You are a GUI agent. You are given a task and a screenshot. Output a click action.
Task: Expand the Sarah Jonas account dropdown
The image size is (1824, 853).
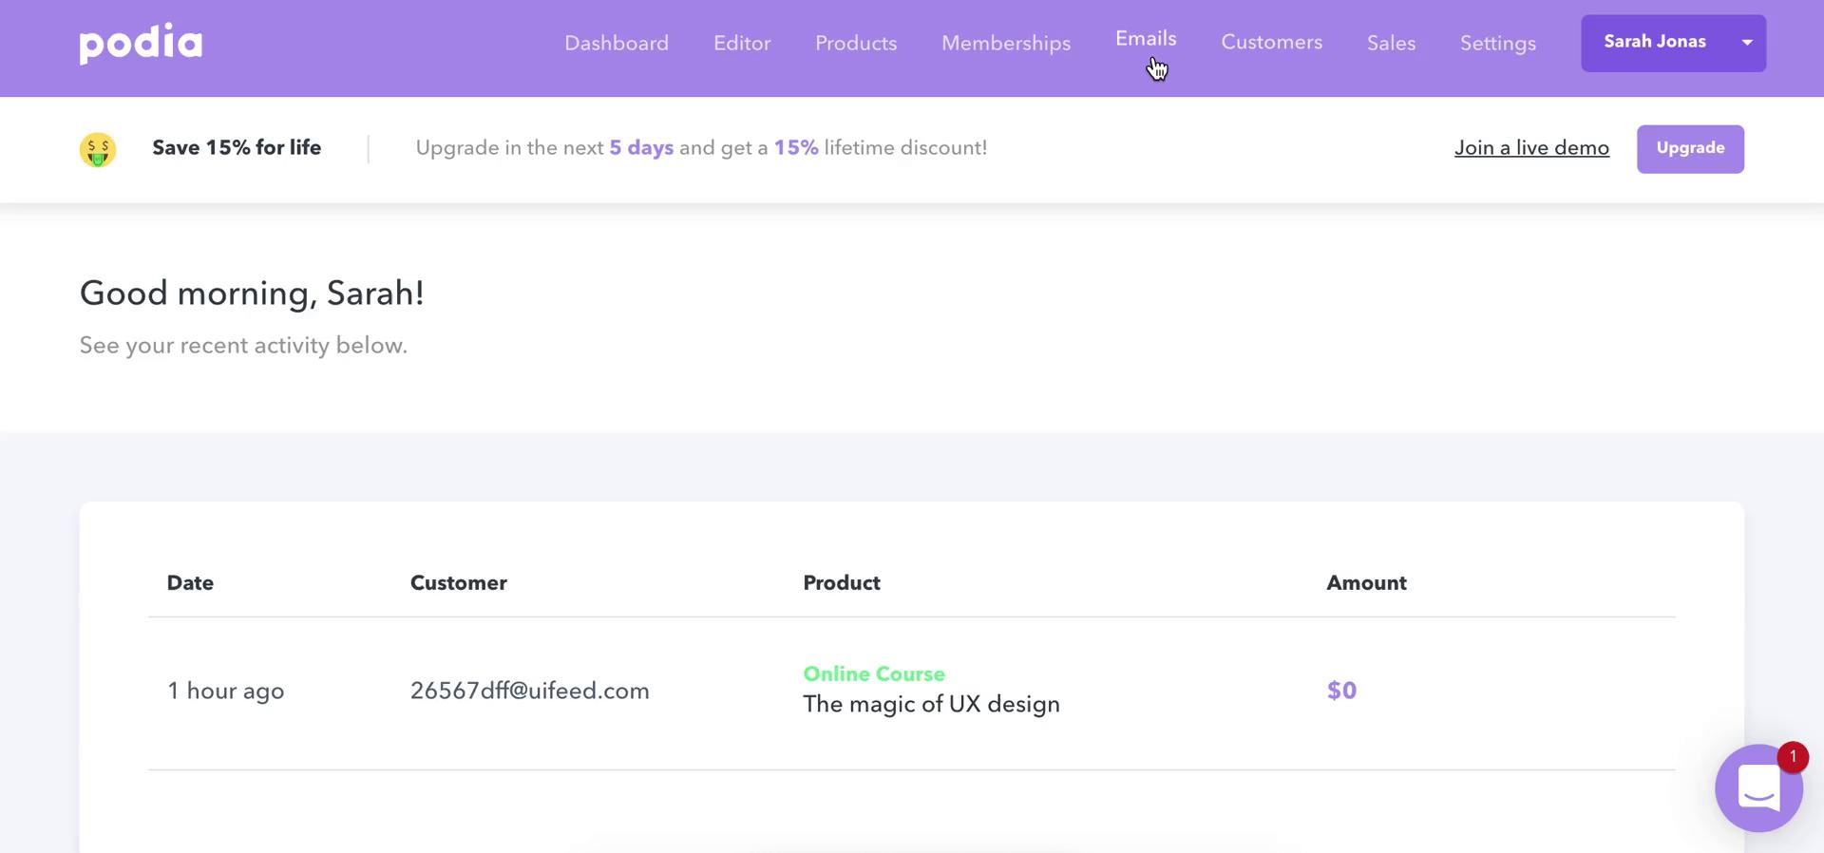(1673, 43)
